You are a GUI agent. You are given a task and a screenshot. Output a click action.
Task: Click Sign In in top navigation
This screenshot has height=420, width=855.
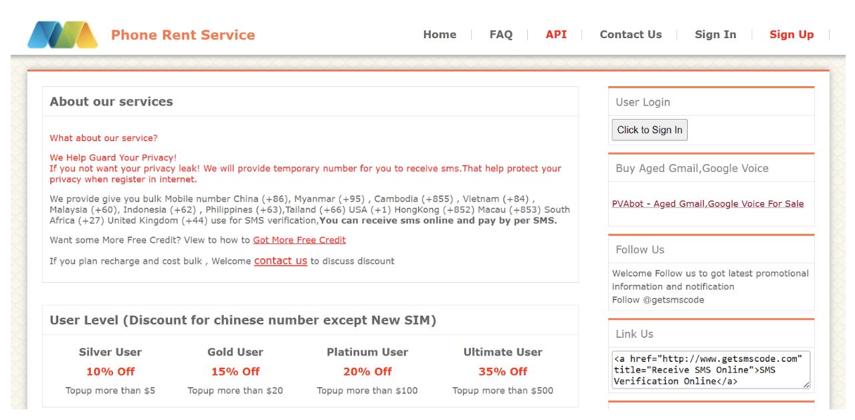(x=715, y=35)
